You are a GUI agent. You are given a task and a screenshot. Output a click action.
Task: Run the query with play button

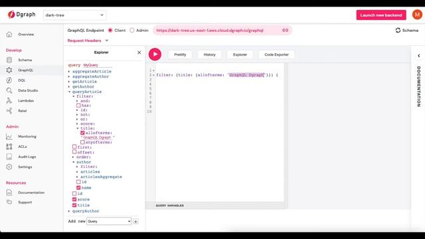coord(155,54)
